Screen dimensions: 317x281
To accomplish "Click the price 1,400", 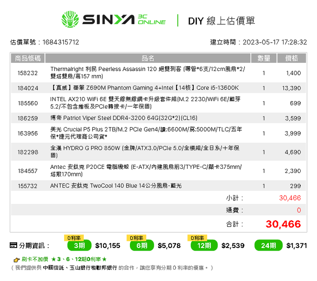I will coord(293,73).
